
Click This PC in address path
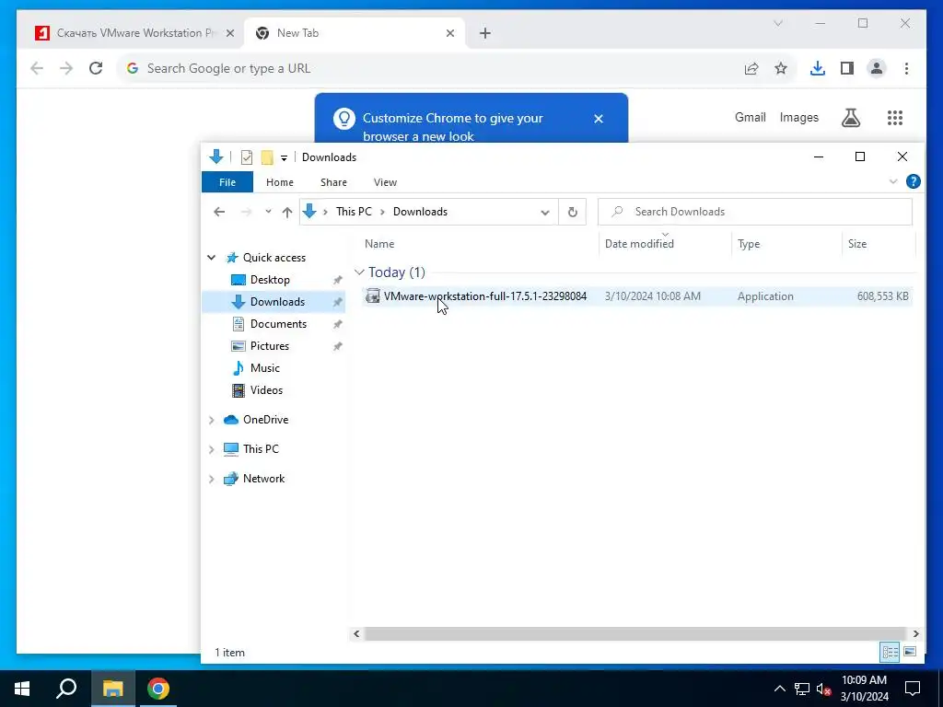(354, 212)
